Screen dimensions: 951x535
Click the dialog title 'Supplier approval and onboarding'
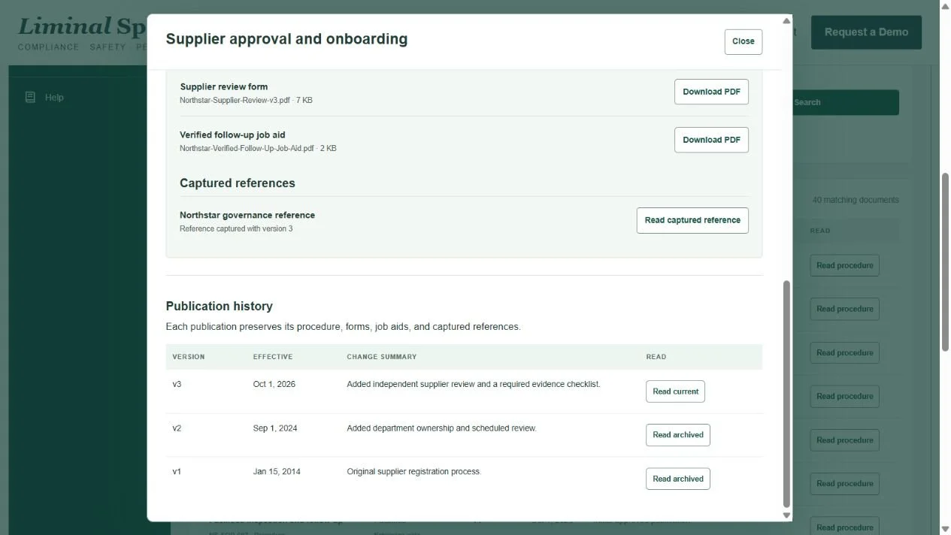point(286,39)
